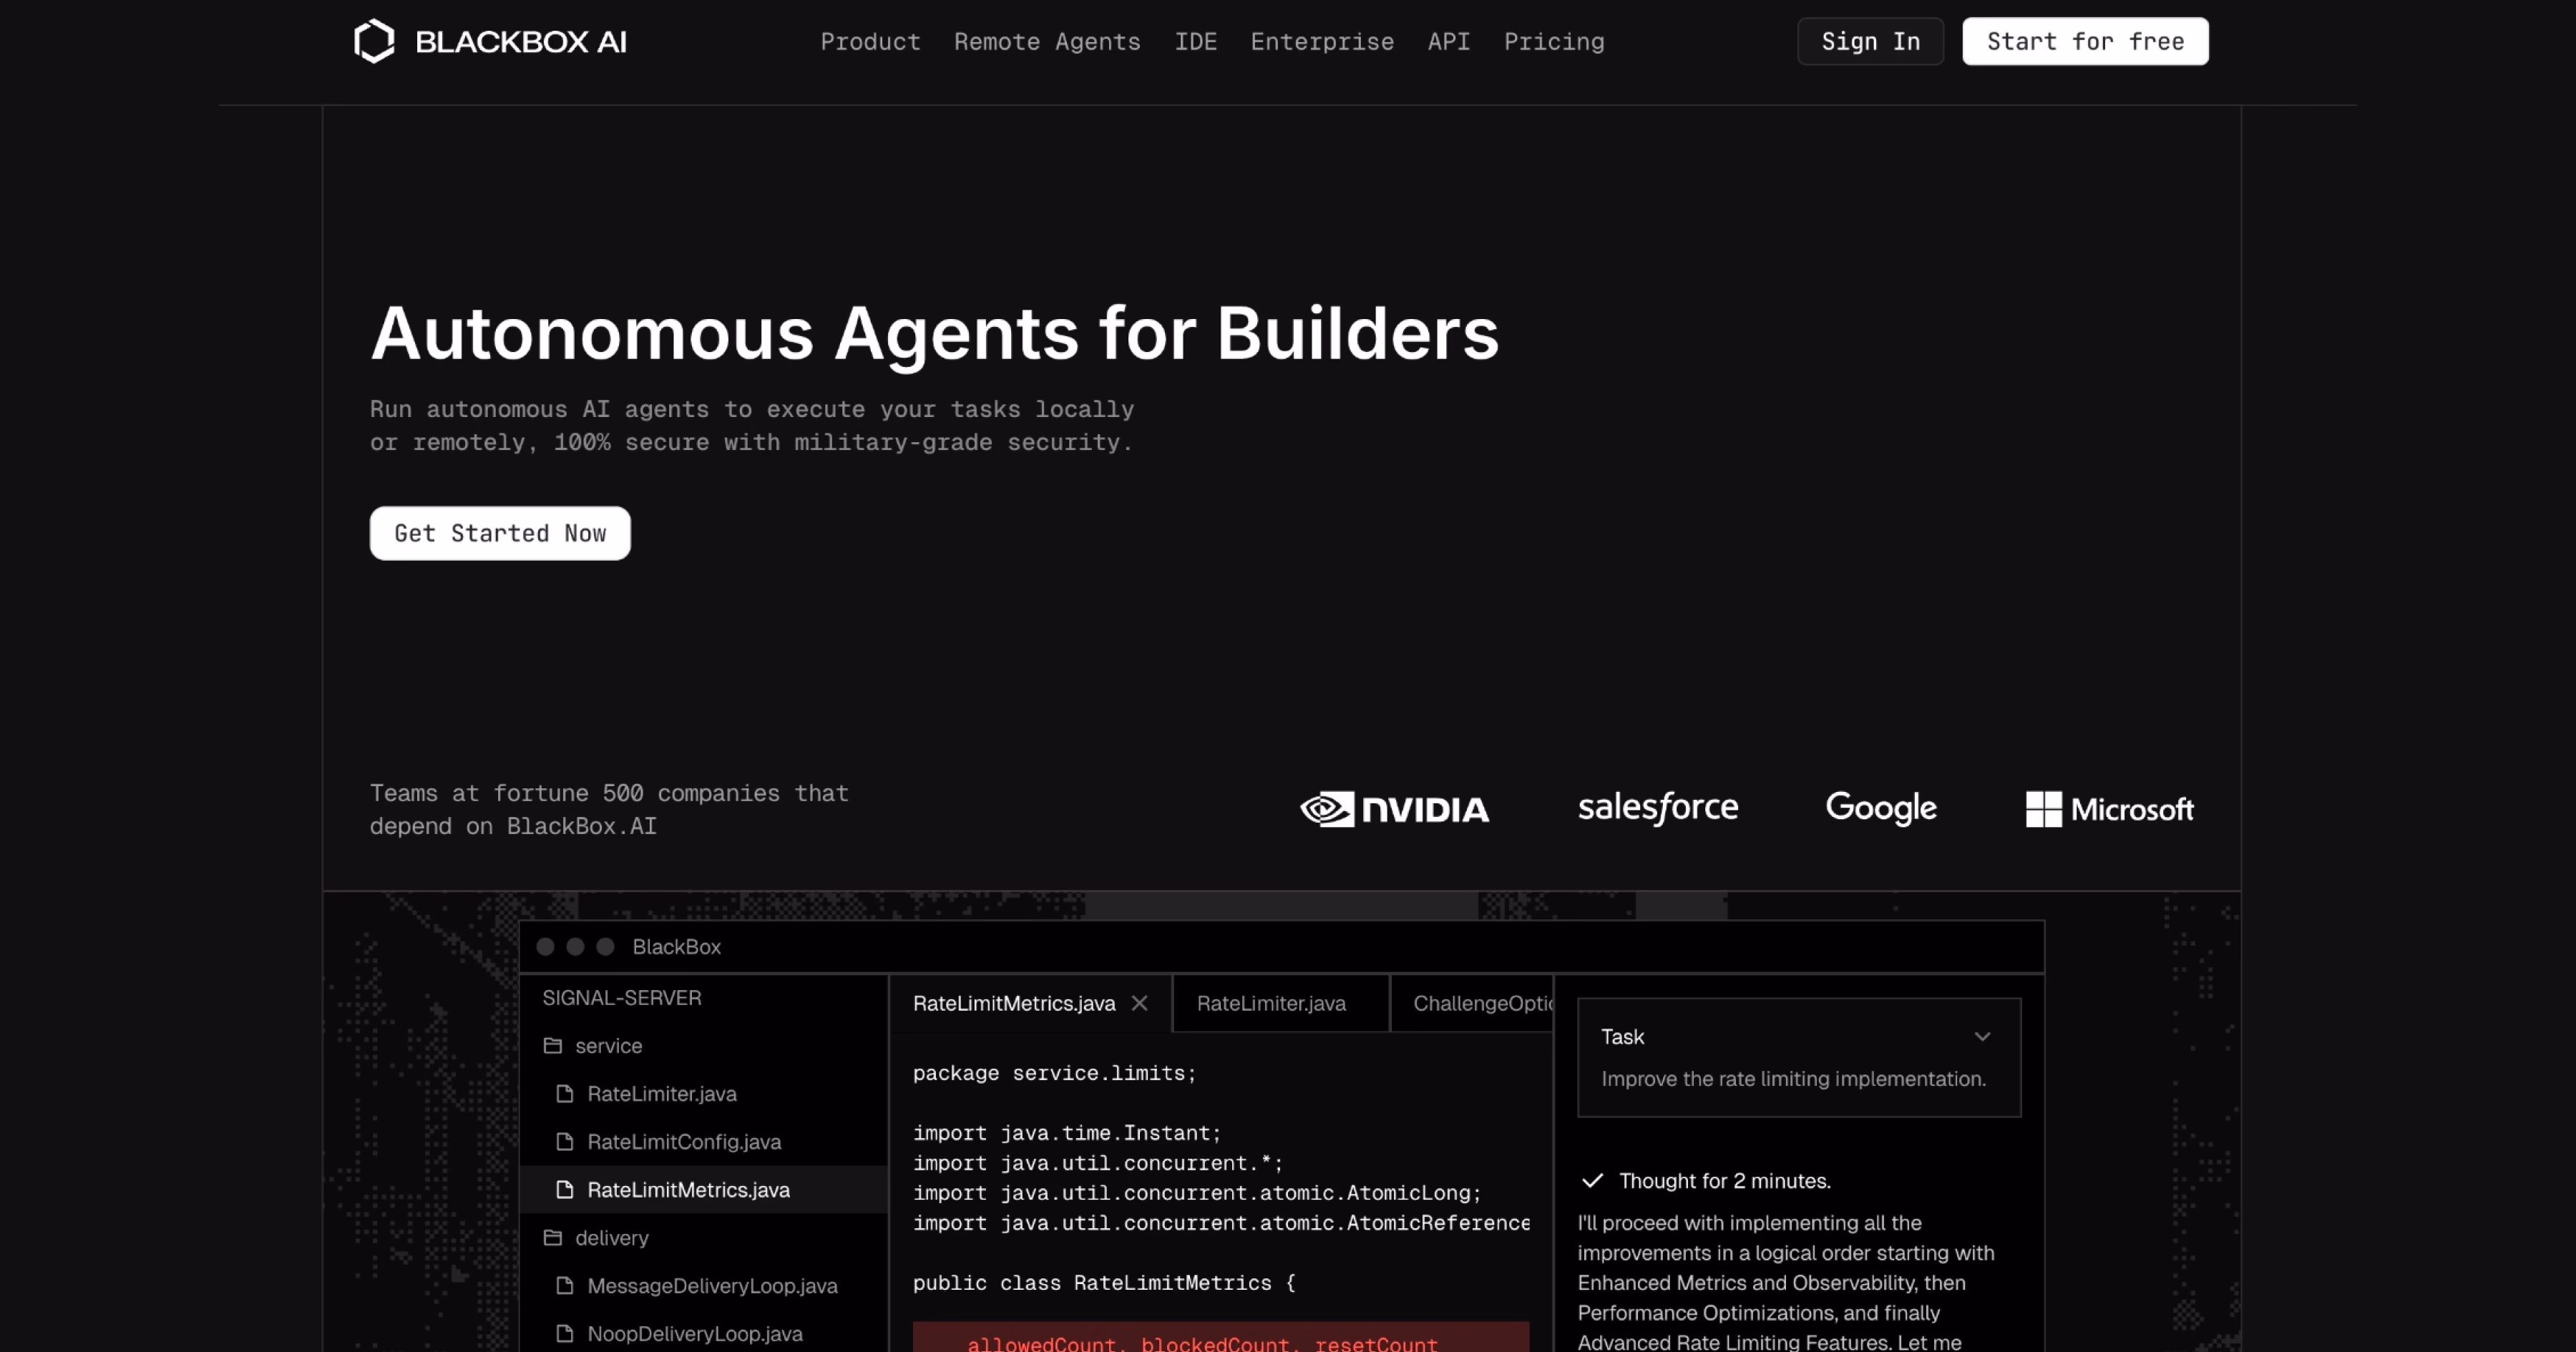This screenshot has height=1352, width=2576.
Task: Close the RateLimitMetrics.java tab with X
Action: [x=1139, y=1003]
